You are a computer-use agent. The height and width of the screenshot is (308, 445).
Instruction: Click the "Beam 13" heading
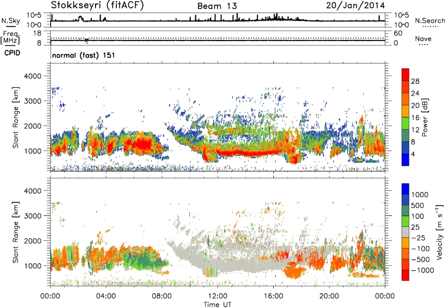(217, 6)
